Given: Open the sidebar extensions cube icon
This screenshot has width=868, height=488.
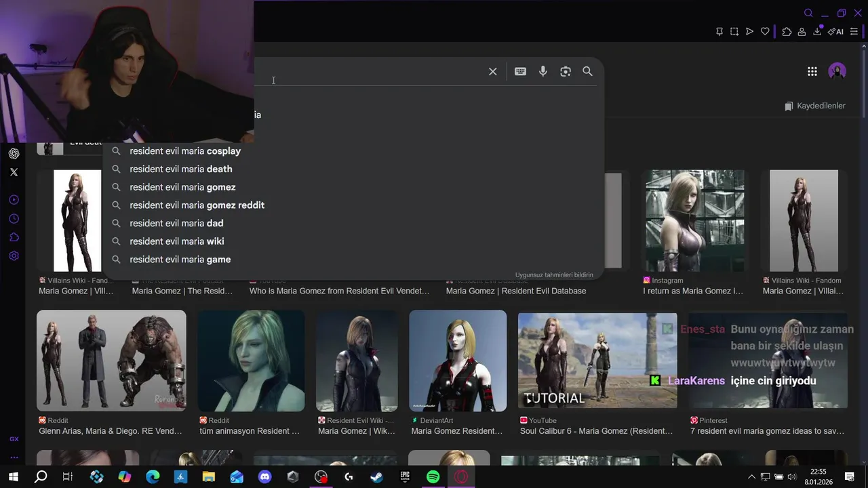Looking at the screenshot, I should click(x=14, y=237).
